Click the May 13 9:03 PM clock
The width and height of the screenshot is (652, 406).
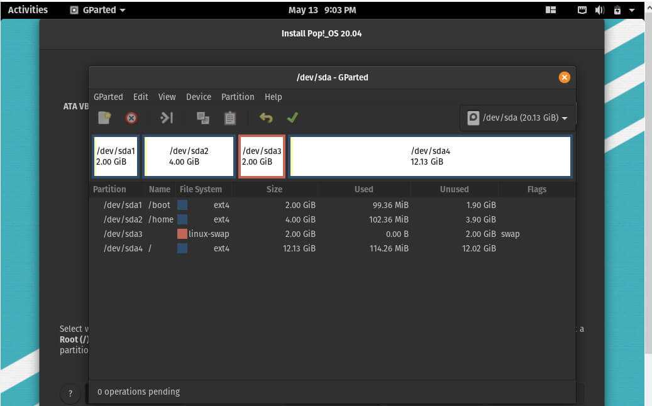point(323,10)
